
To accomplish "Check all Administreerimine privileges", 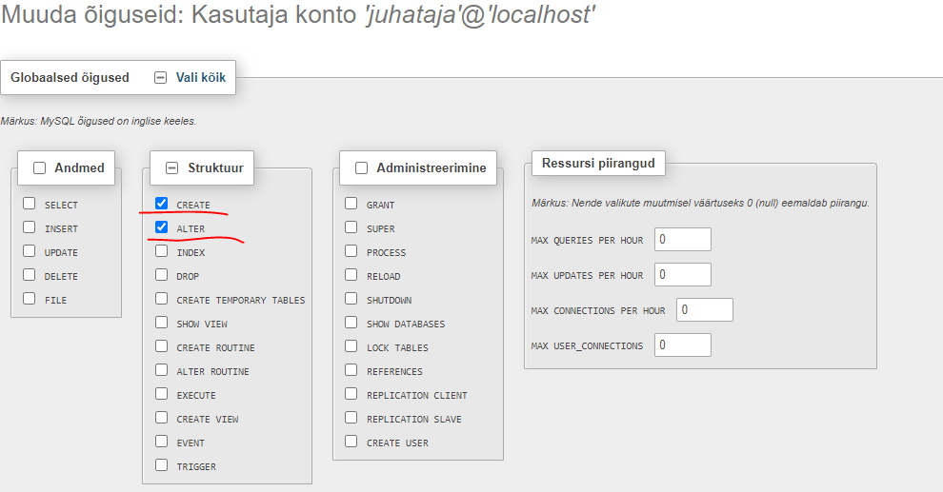I will (x=362, y=168).
